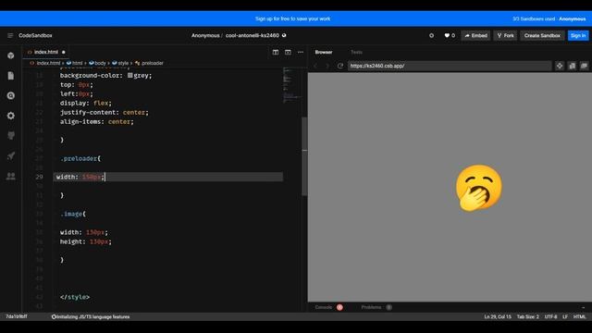Click line number 29 in gutter
Viewport: 592px width, 333px height.
tap(39, 177)
